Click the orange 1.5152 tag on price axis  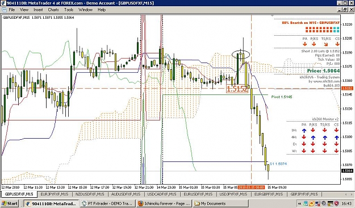347,88
